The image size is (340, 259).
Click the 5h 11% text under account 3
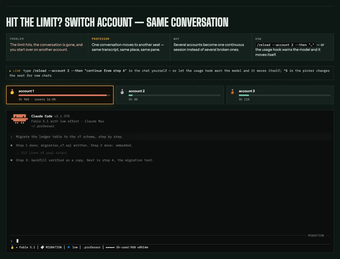click(244, 100)
